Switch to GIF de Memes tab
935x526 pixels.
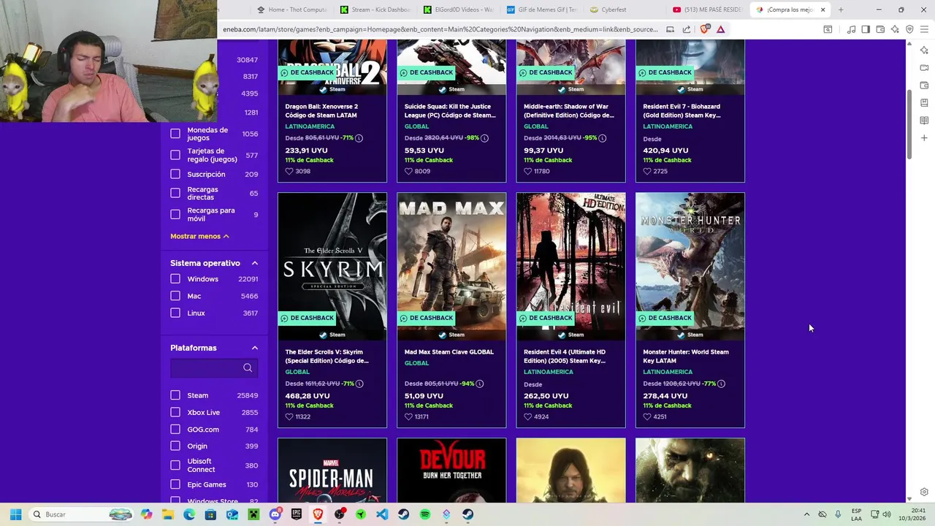point(541,9)
